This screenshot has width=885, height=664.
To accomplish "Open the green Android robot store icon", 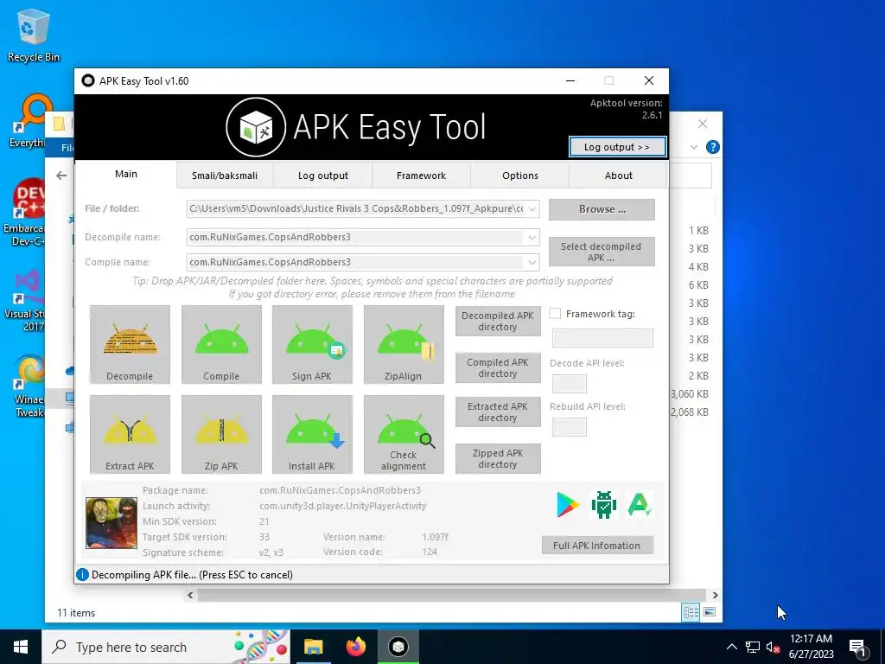I will click(x=603, y=504).
